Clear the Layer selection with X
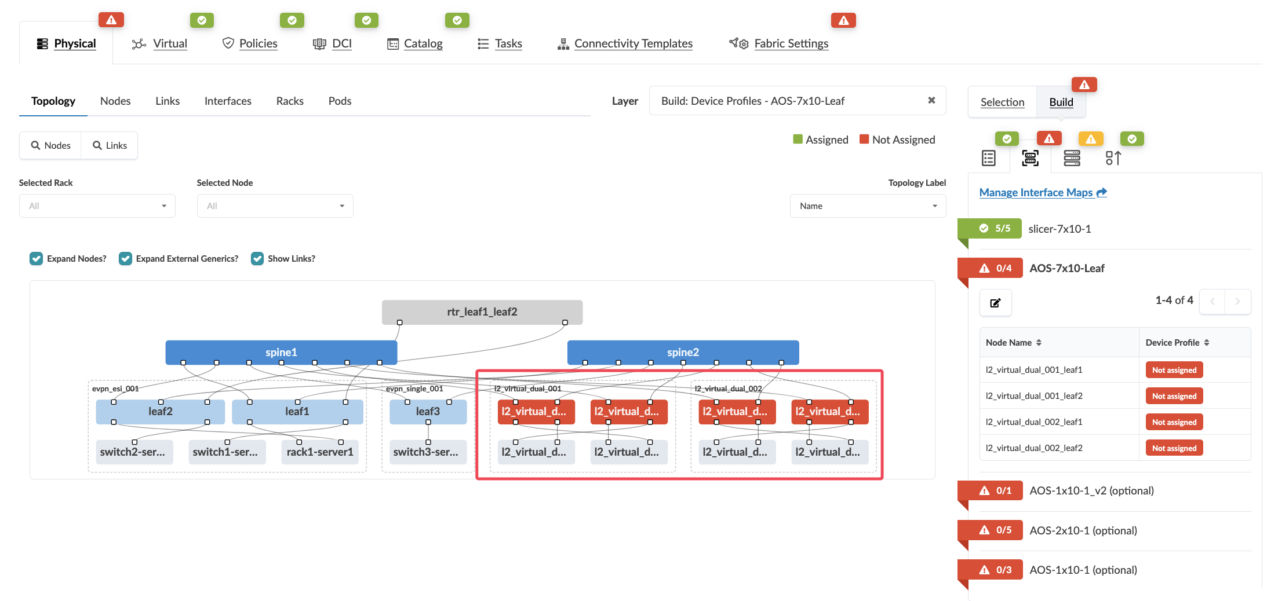Screen dimensions: 1278x601 (931, 100)
